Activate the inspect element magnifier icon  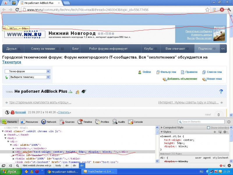click(17, 165)
